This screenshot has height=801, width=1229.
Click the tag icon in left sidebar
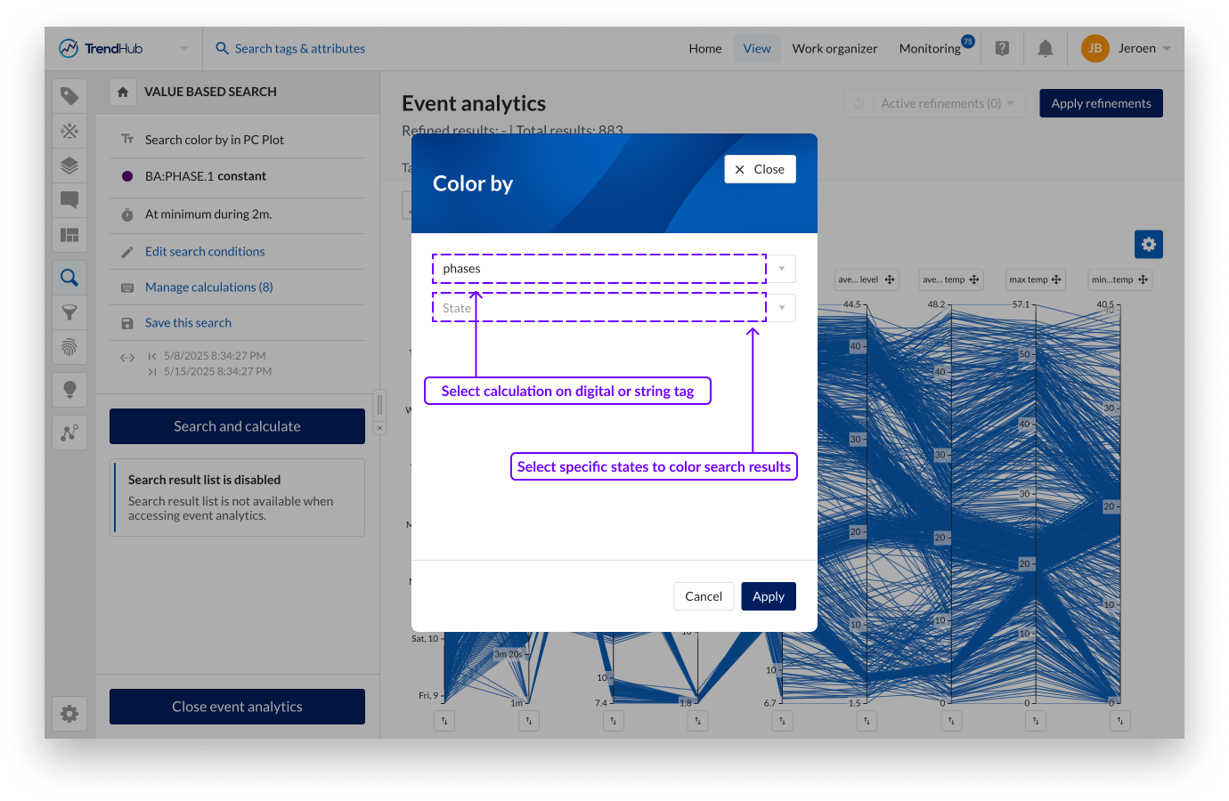tap(69, 96)
